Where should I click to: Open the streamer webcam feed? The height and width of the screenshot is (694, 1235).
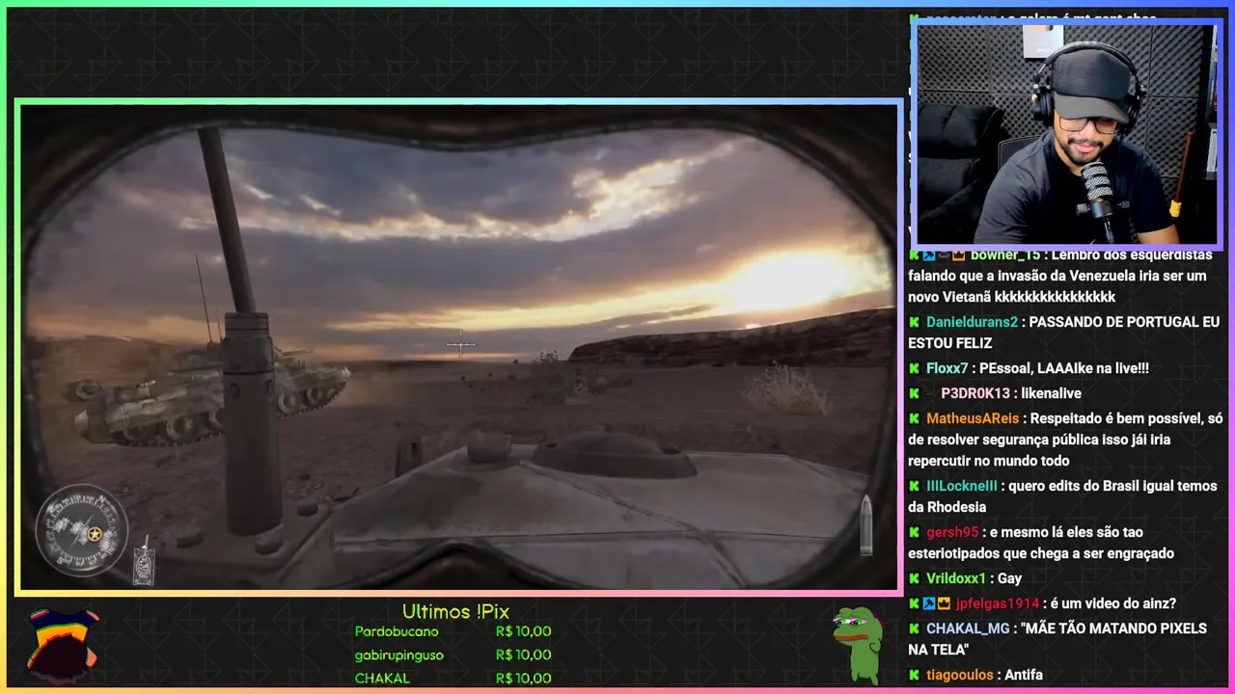[x=1066, y=134]
